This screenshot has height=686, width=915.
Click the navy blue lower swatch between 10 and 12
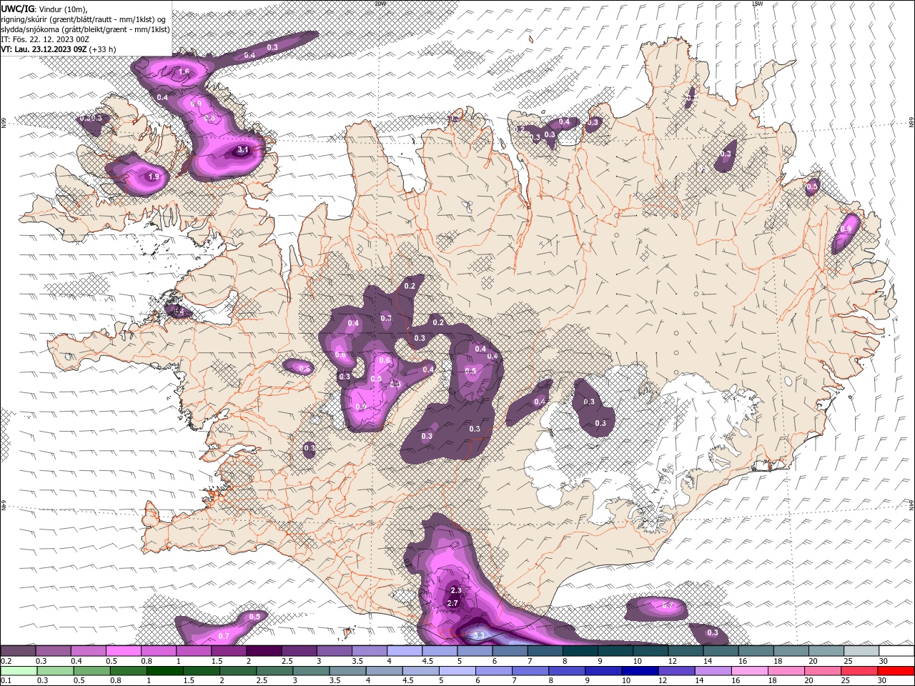pyautogui.click(x=640, y=671)
